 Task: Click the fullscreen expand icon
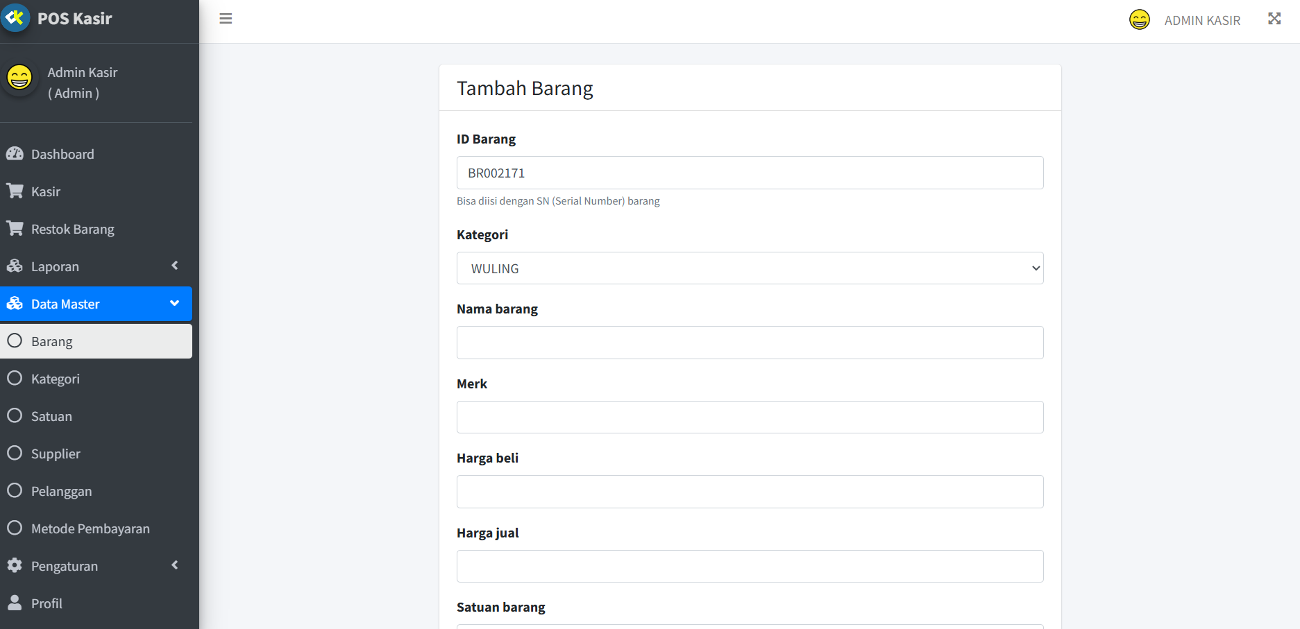click(x=1274, y=19)
